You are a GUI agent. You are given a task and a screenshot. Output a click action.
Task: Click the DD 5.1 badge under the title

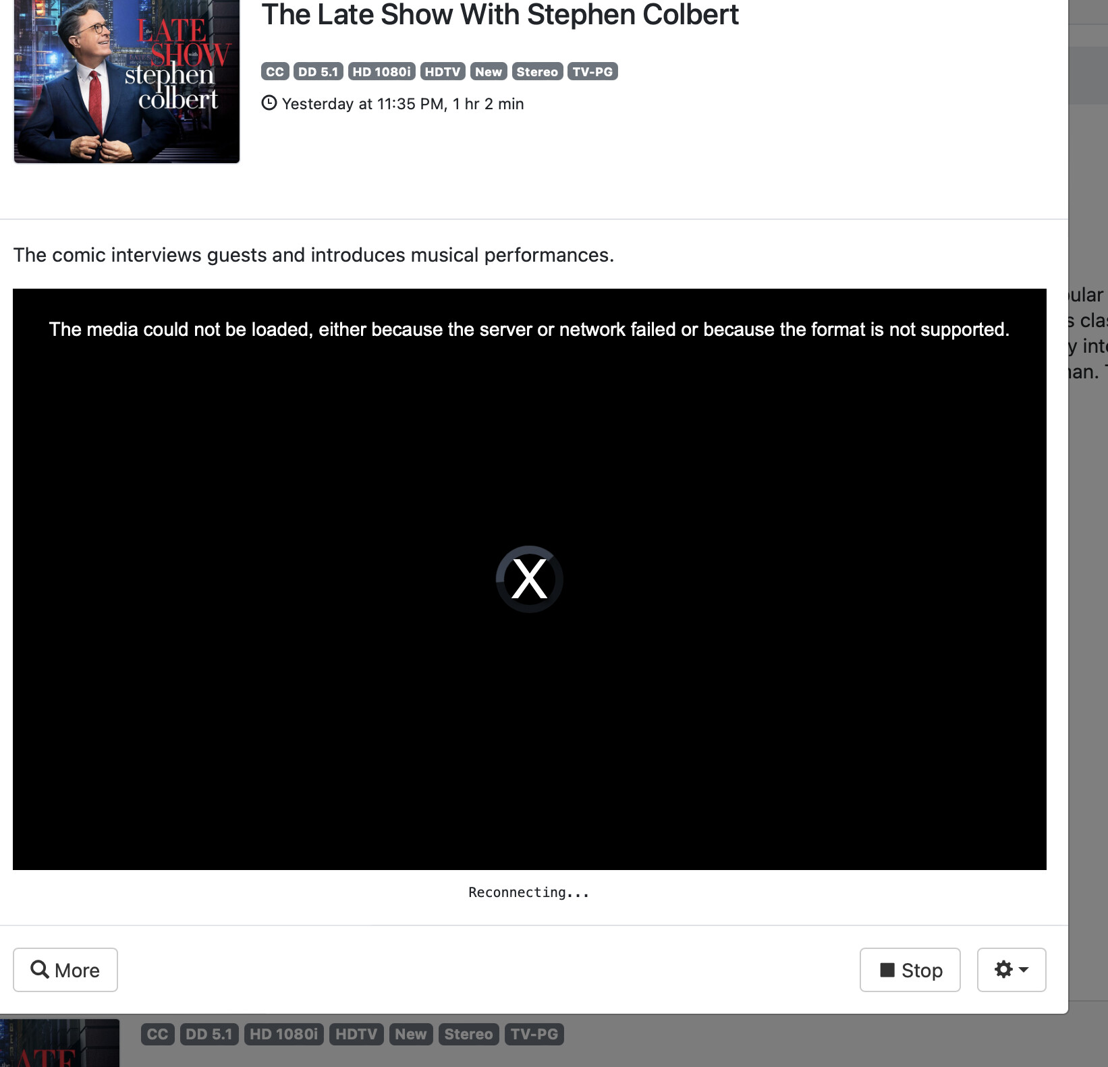coord(318,71)
